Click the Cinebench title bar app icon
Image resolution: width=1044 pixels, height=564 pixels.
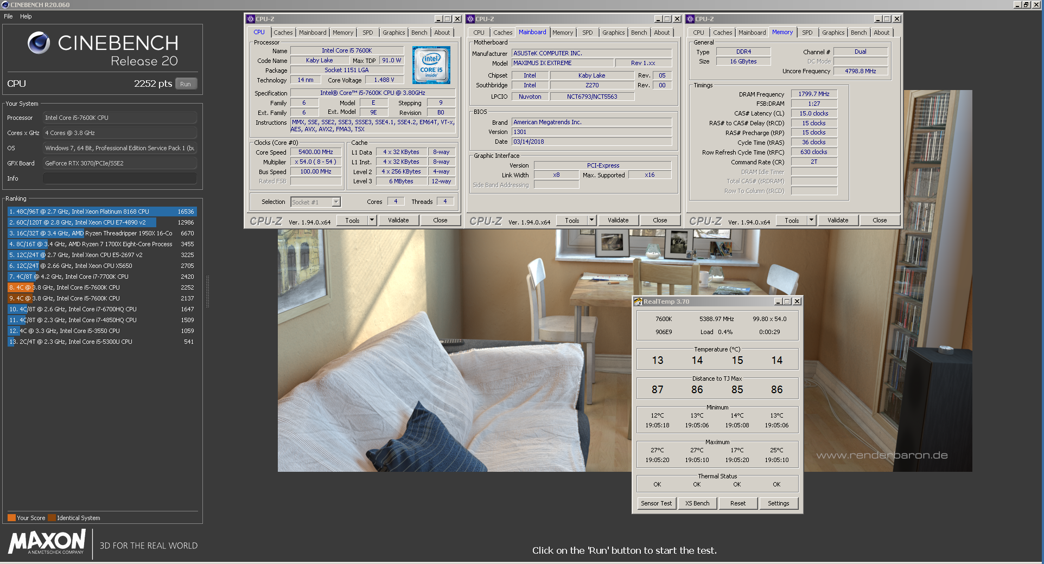(5, 5)
